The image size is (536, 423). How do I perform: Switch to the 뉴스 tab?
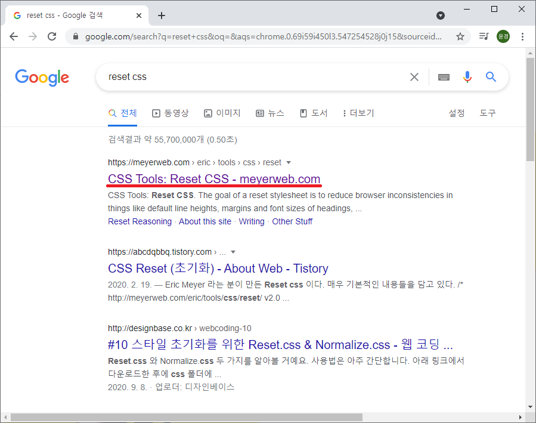click(270, 113)
